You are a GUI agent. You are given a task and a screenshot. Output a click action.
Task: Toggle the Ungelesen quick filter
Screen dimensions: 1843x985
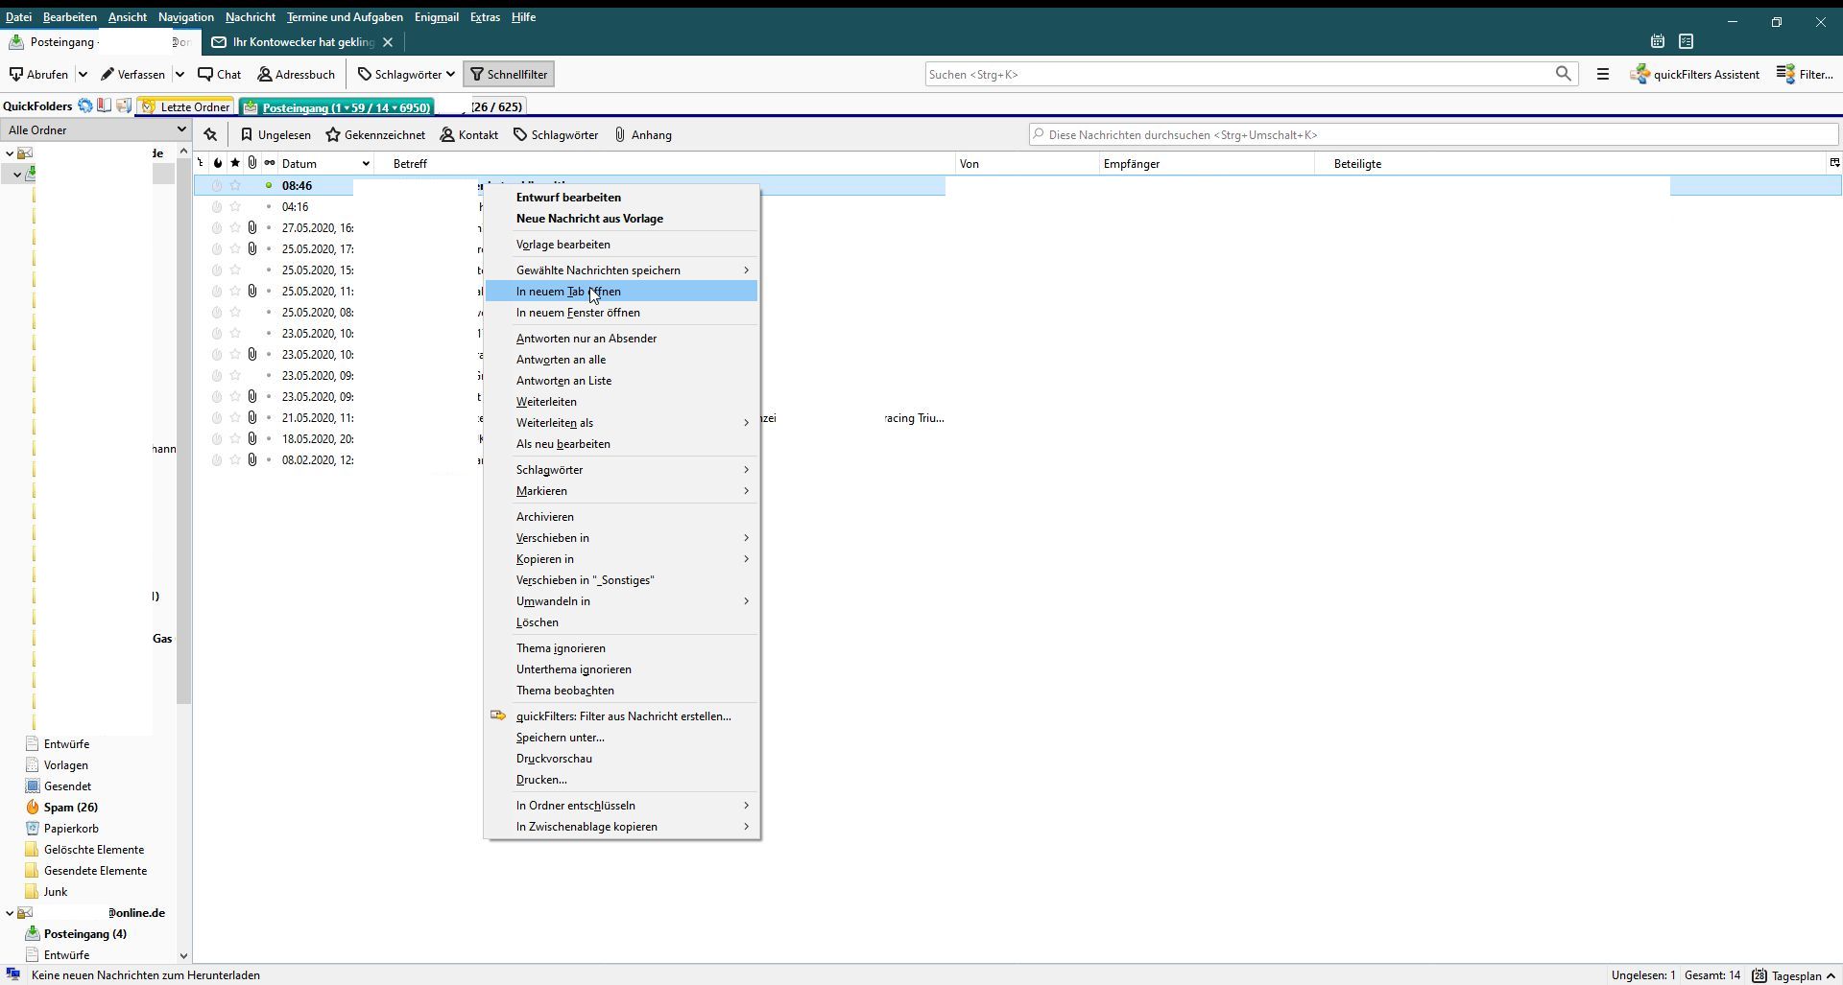click(275, 135)
